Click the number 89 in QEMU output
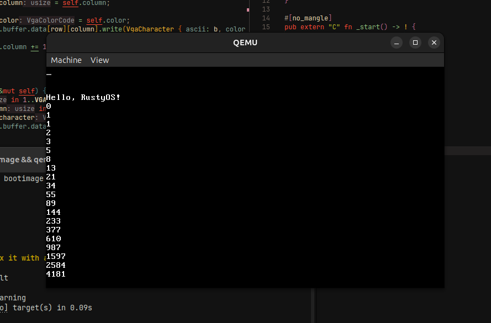The image size is (491, 323). point(51,203)
